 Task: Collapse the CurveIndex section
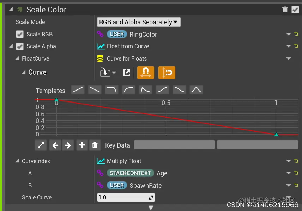(x=17, y=161)
